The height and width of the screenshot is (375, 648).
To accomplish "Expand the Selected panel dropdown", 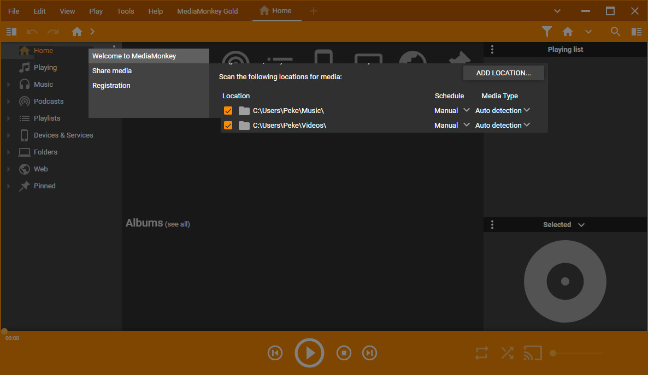I will (581, 225).
